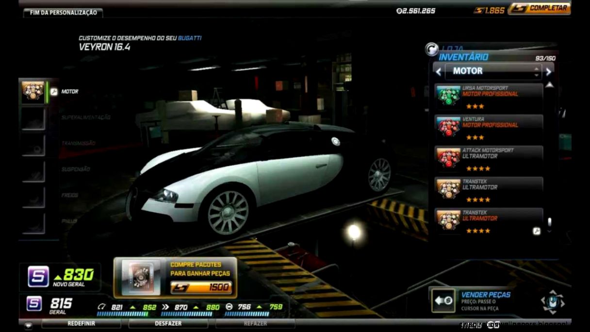The height and width of the screenshot is (332, 590).
Task: Click the wrench icon on the equipped Transtek Ultramotor
Action: pyautogui.click(x=537, y=232)
